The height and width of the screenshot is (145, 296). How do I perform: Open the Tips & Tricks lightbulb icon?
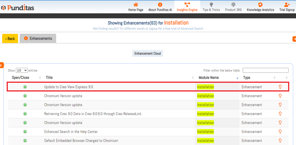[x=211, y=5]
